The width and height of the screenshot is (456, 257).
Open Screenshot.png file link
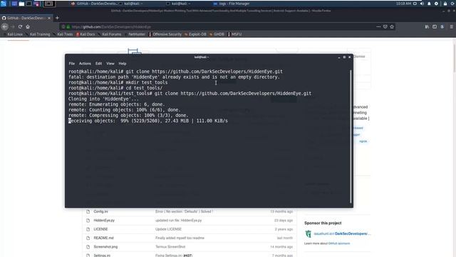(105, 247)
